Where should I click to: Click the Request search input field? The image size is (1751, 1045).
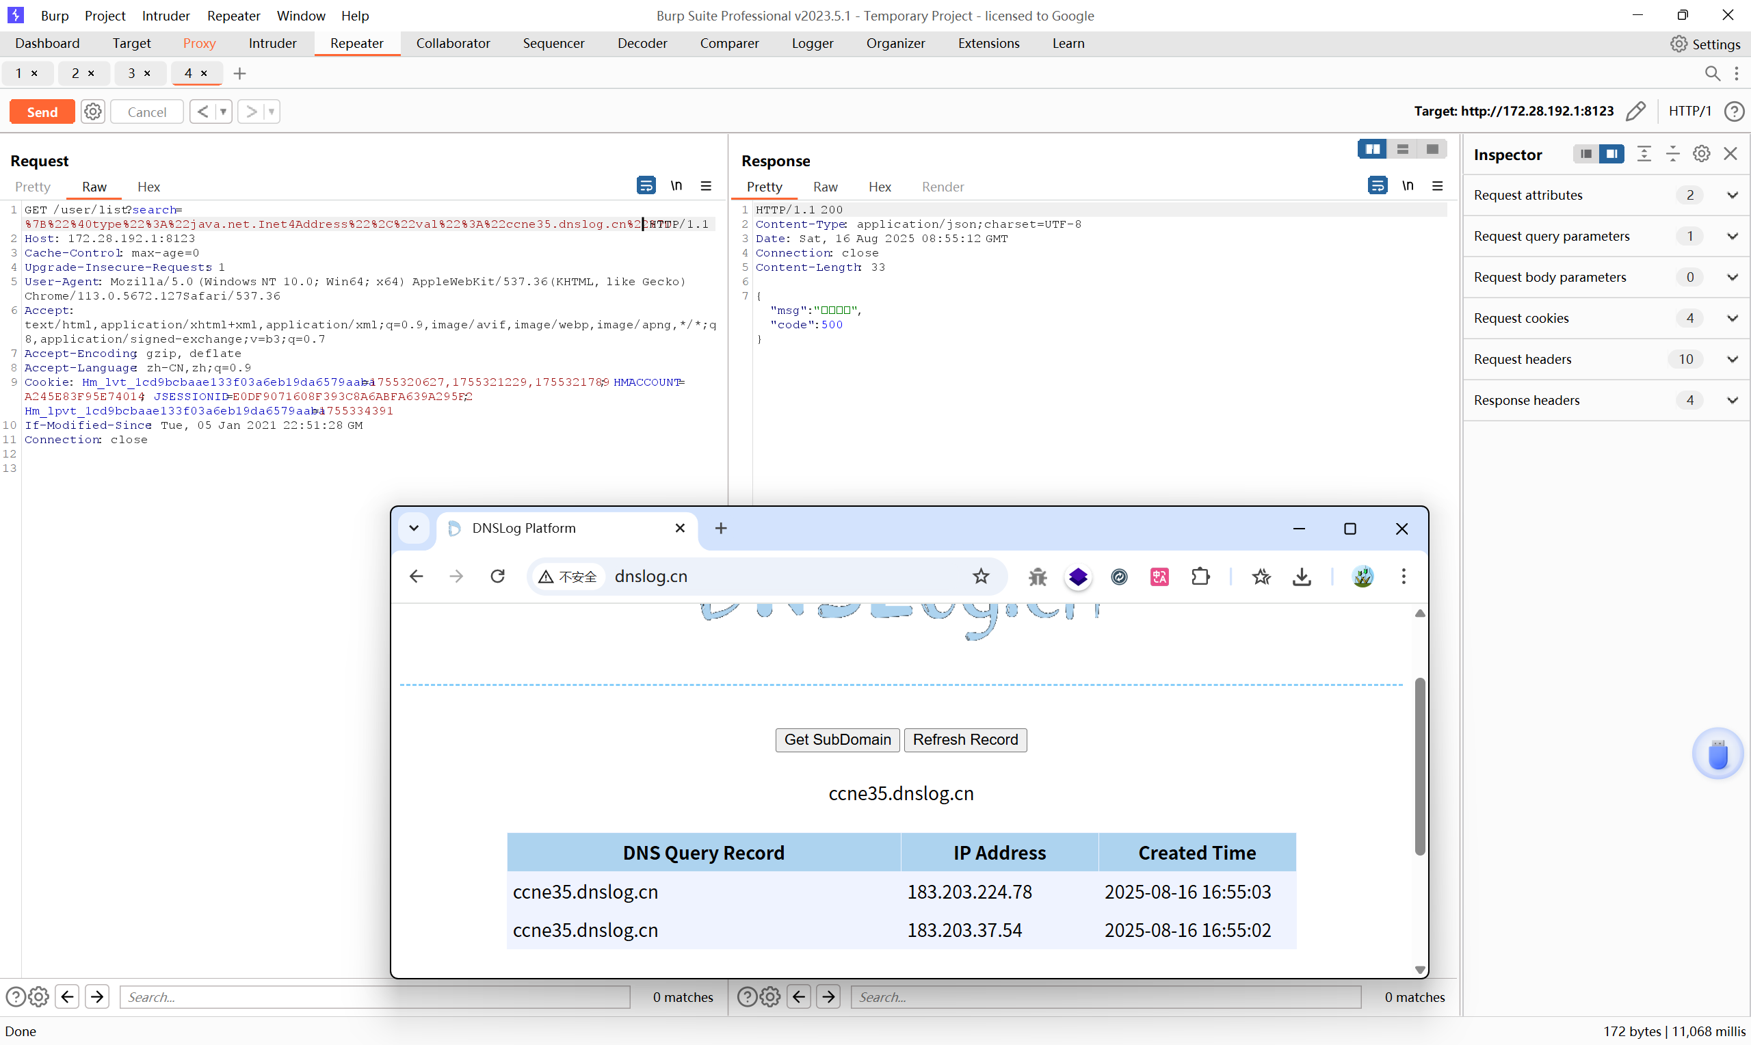tap(375, 996)
